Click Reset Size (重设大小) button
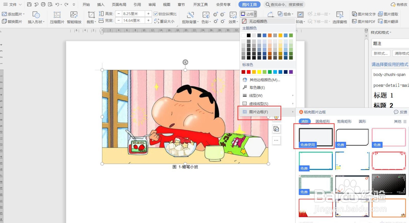This screenshot has height=223, width=409. [x=164, y=21]
